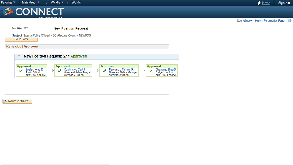
Task: Click the green Approved status in request header
Action: [79, 56]
